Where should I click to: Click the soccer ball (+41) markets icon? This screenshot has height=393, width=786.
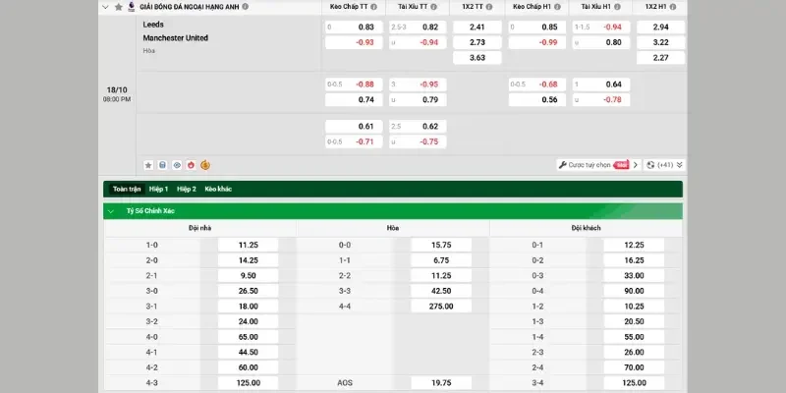click(x=650, y=165)
